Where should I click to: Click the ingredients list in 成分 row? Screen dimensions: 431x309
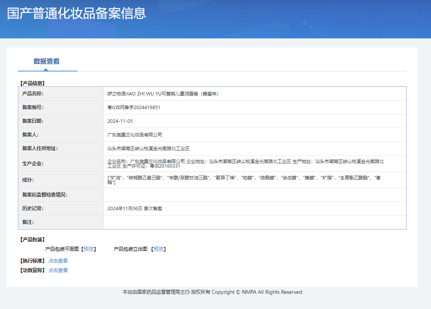(x=243, y=180)
